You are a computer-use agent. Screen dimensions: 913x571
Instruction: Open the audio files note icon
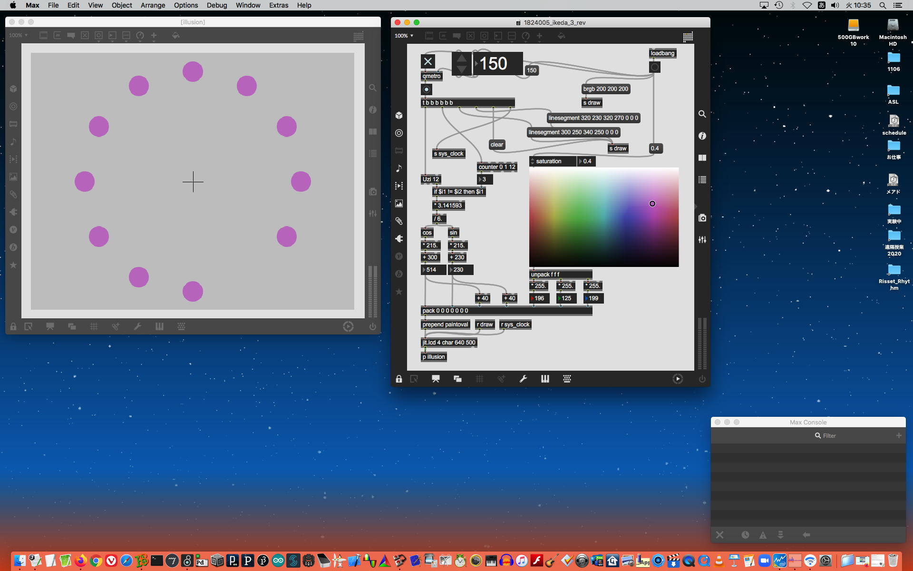[399, 168]
